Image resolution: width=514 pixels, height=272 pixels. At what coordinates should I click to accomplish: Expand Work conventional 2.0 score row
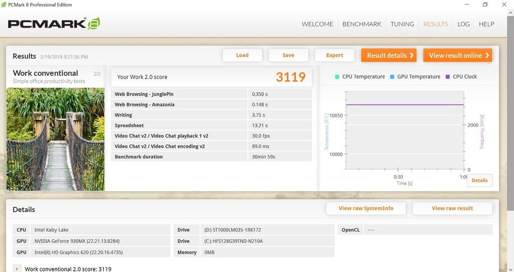[x=17, y=269]
